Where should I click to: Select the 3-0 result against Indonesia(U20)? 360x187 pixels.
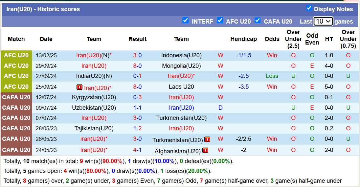click(x=137, y=55)
